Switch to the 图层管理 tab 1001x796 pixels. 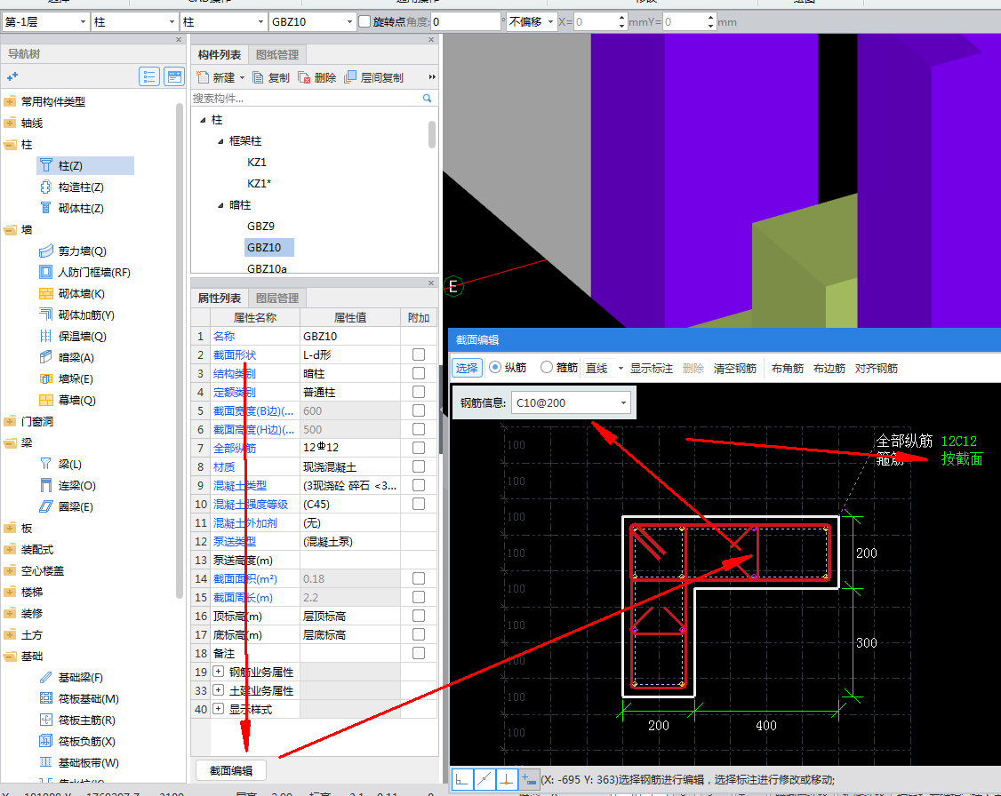click(277, 298)
